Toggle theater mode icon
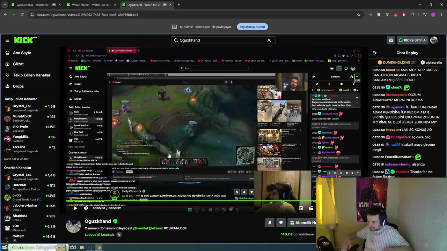Image resolution: width=447 pixels, height=251 pixels. [x=311, y=208]
